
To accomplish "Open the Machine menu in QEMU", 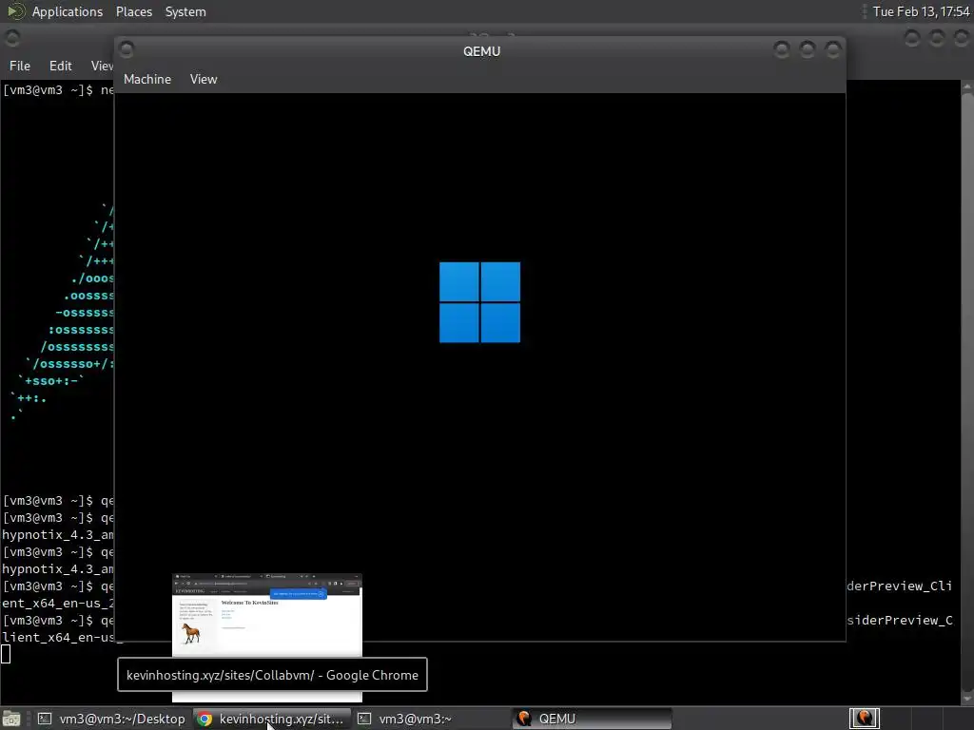I will (x=147, y=80).
